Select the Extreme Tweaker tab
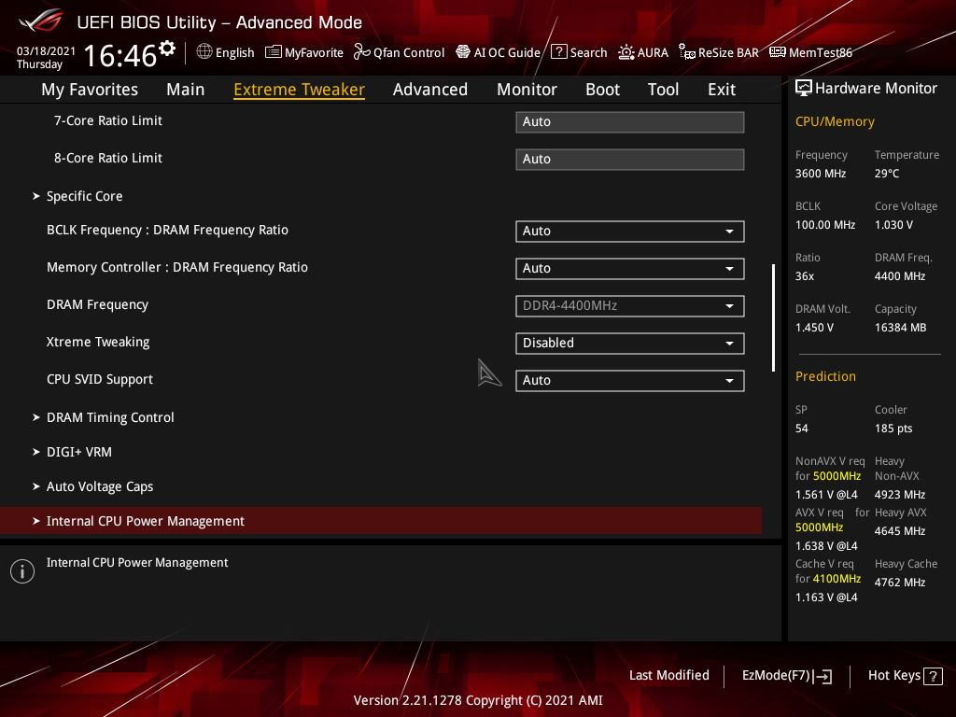The height and width of the screenshot is (717, 956). [x=300, y=89]
